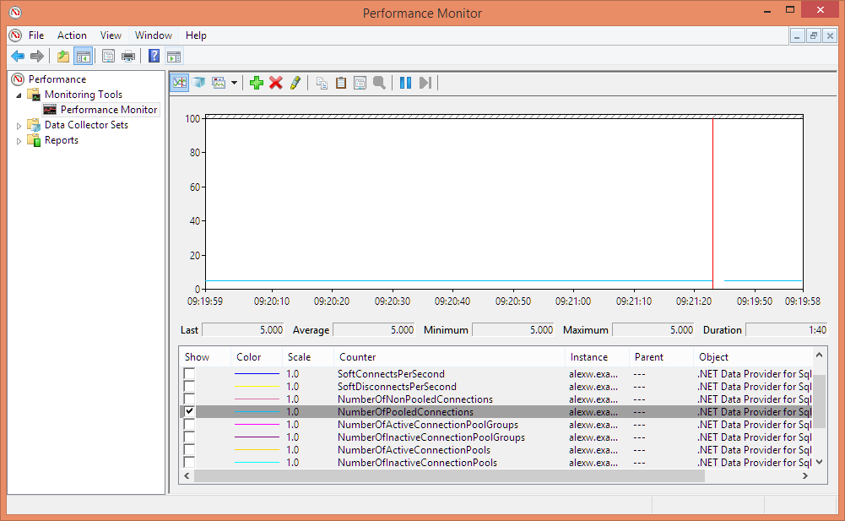Select the NumberOfNonPooledConnections counter name
The height and width of the screenshot is (521, 845).
pos(415,399)
